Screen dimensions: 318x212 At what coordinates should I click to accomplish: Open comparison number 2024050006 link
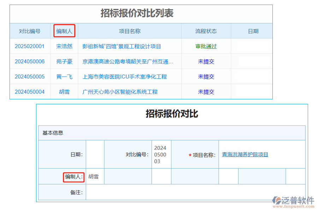(x=30, y=61)
